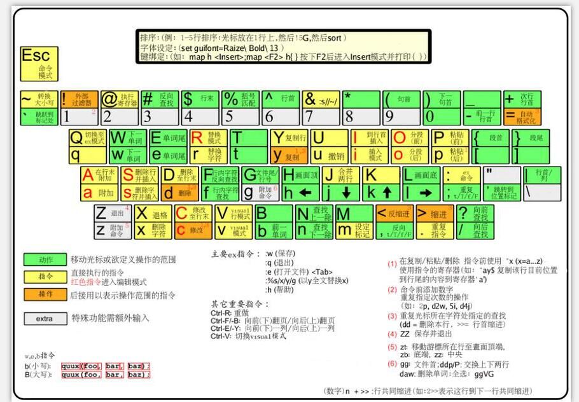Click uppercase G key labeled 文件尾/行号
579x402 pixels.
[260, 175]
